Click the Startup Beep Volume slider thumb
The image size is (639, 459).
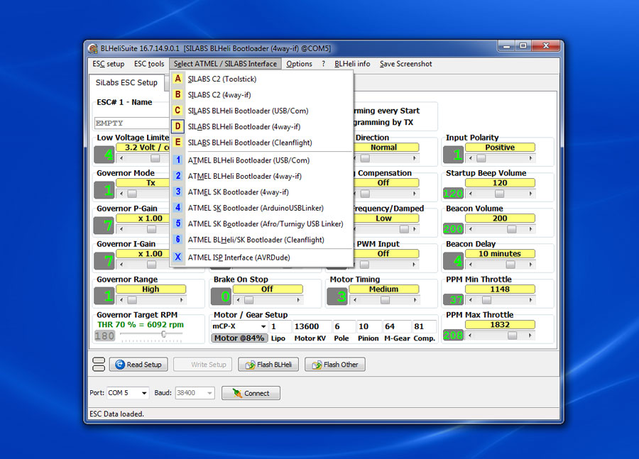[x=499, y=194]
